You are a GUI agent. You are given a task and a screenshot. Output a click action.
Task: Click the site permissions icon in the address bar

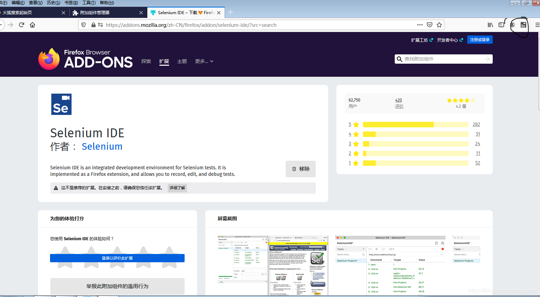tap(100, 25)
